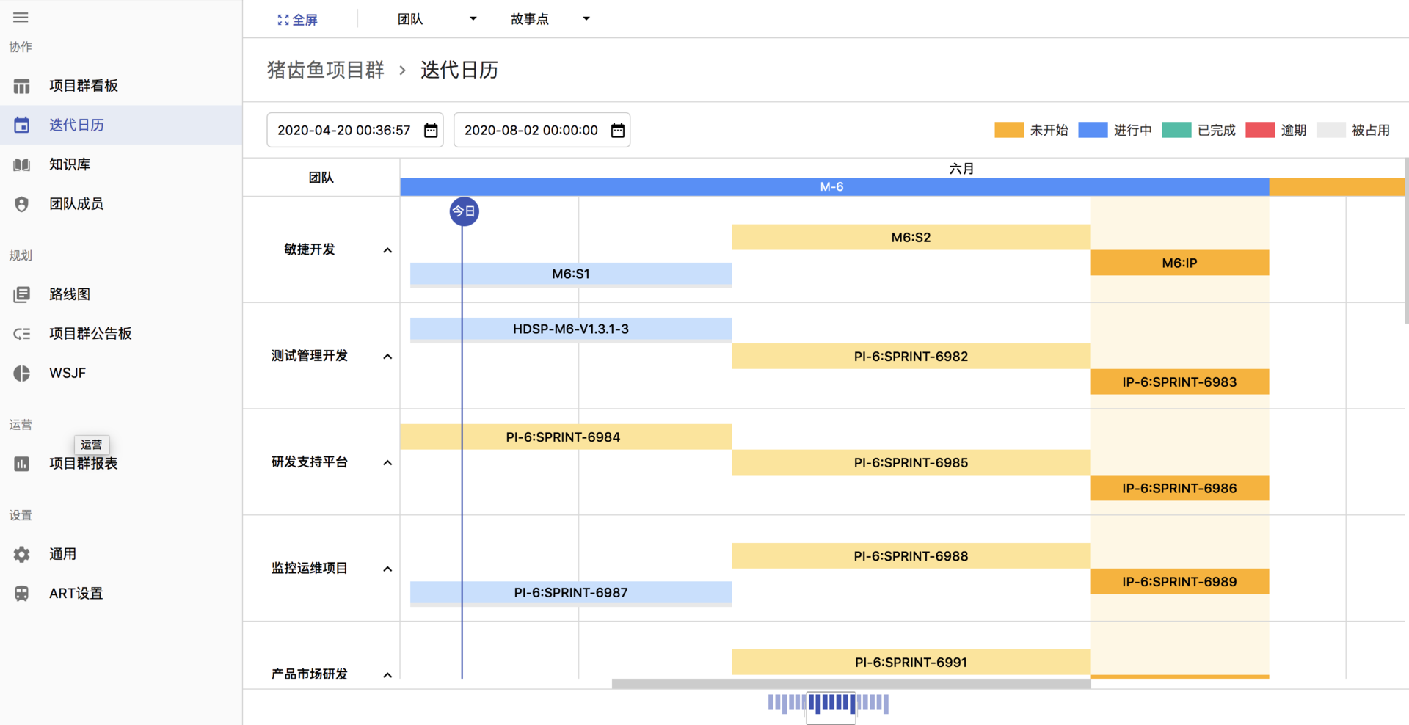This screenshot has height=725, width=1409.
Task: Click the 未开始 orange legend swatch
Action: coord(1009,130)
